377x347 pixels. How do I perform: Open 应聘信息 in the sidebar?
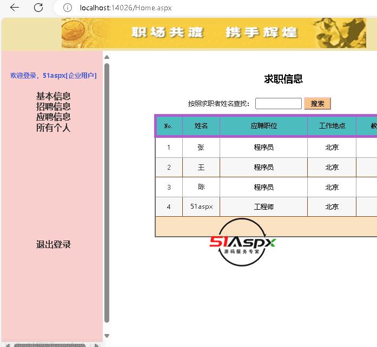pos(54,117)
